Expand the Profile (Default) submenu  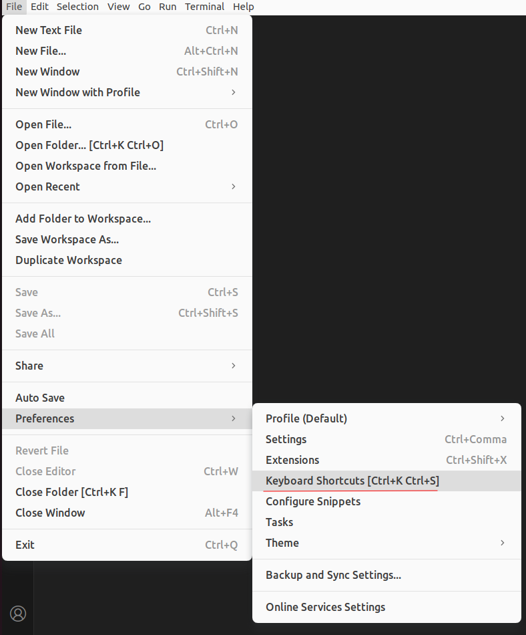click(306, 418)
